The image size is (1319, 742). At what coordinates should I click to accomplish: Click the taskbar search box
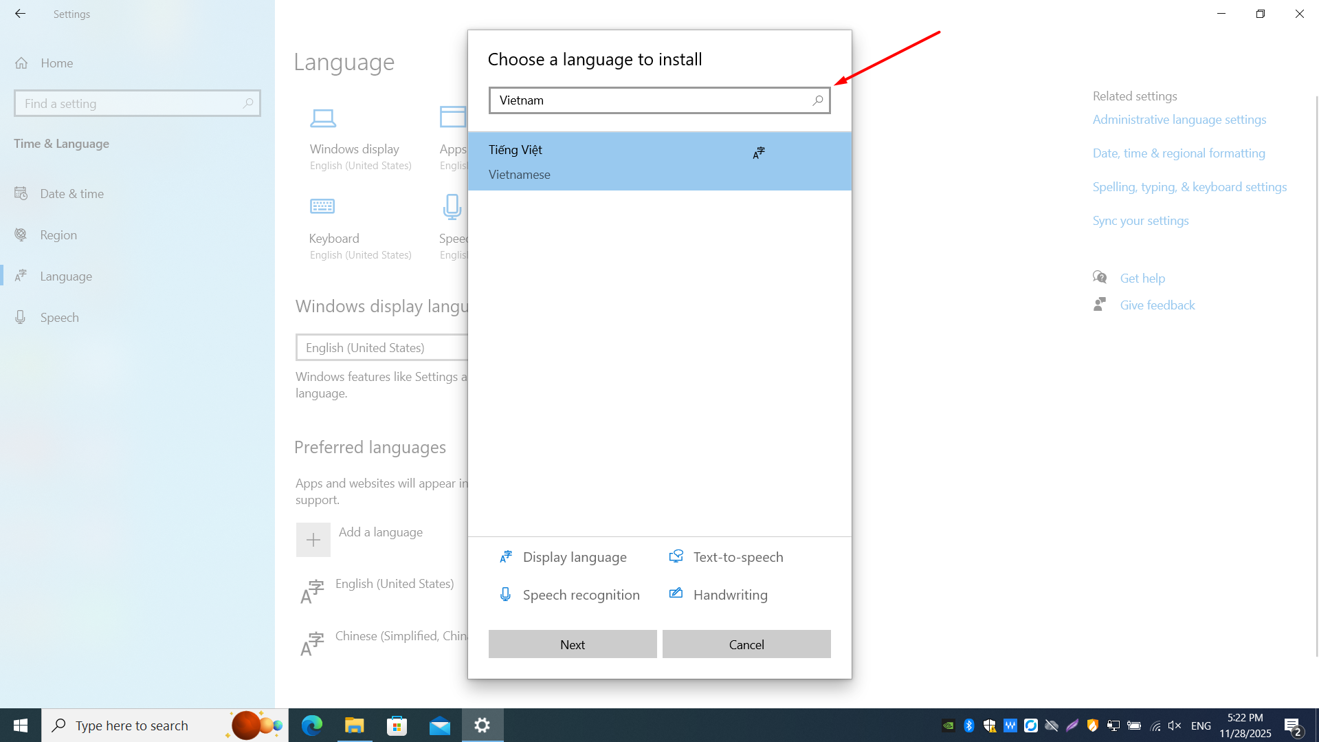tap(165, 725)
